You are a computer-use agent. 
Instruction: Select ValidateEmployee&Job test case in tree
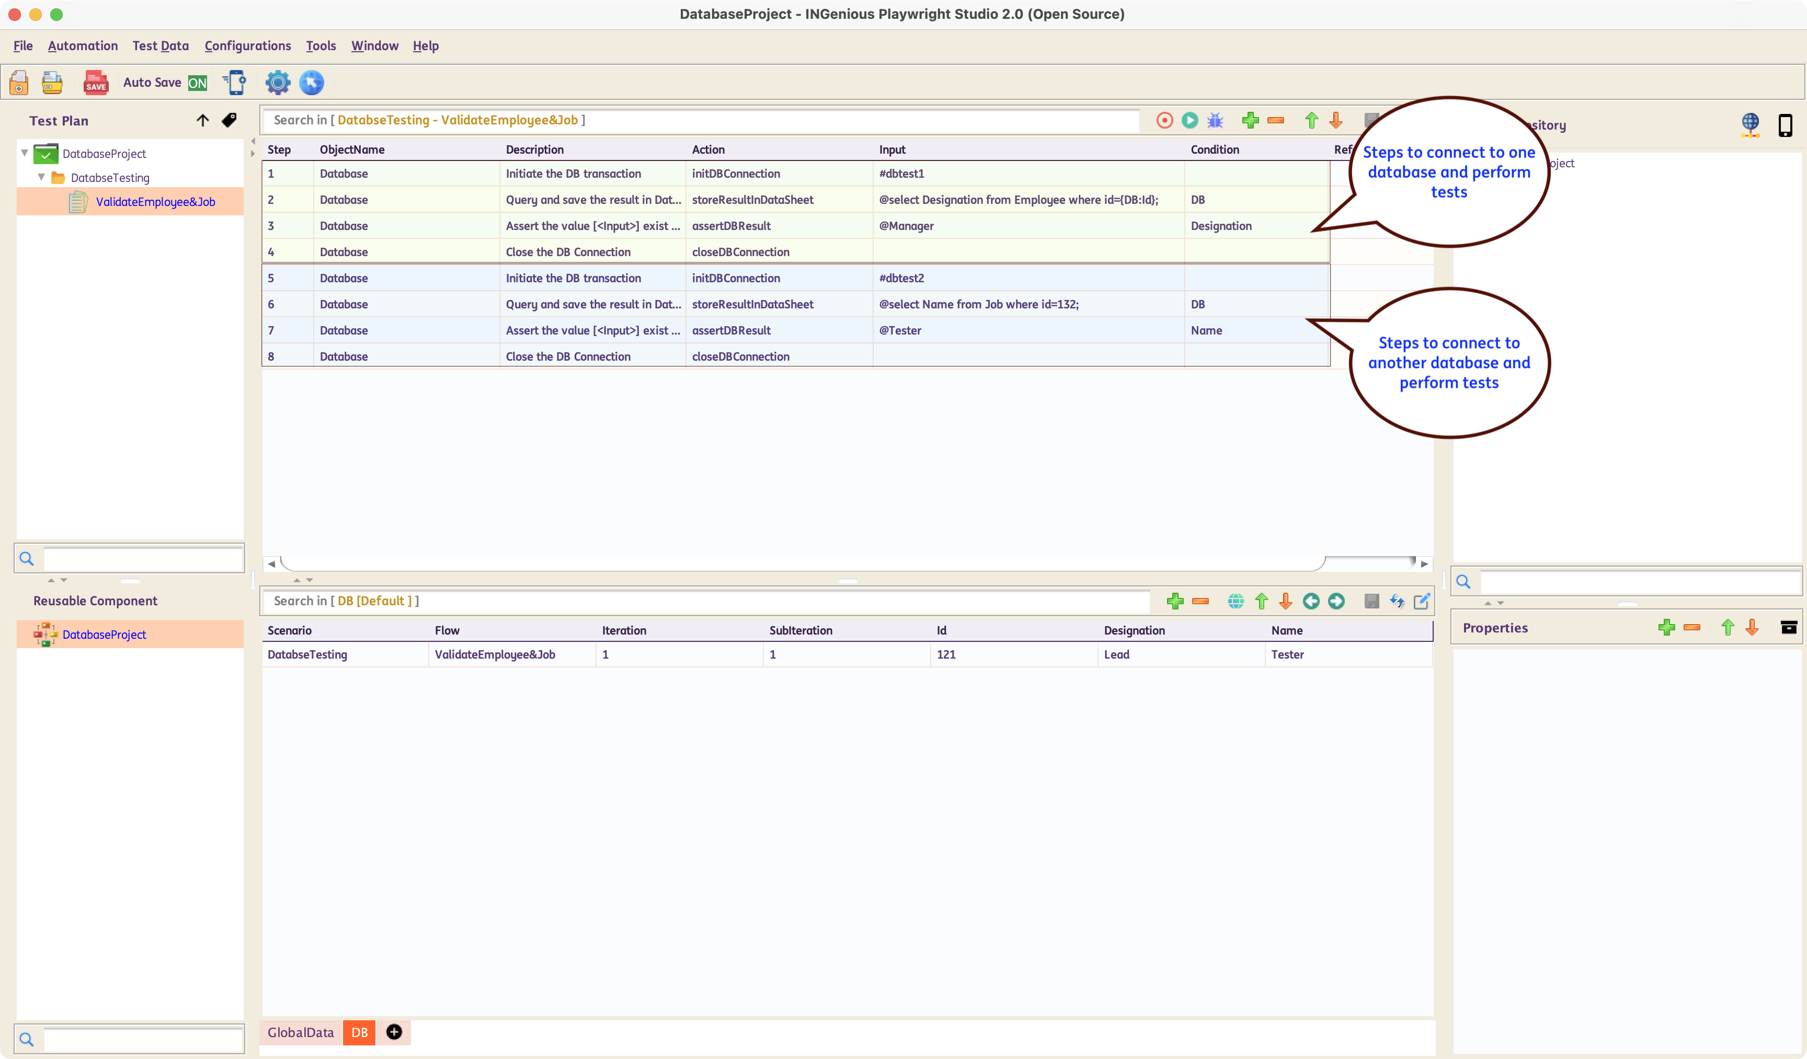click(x=156, y=201)
